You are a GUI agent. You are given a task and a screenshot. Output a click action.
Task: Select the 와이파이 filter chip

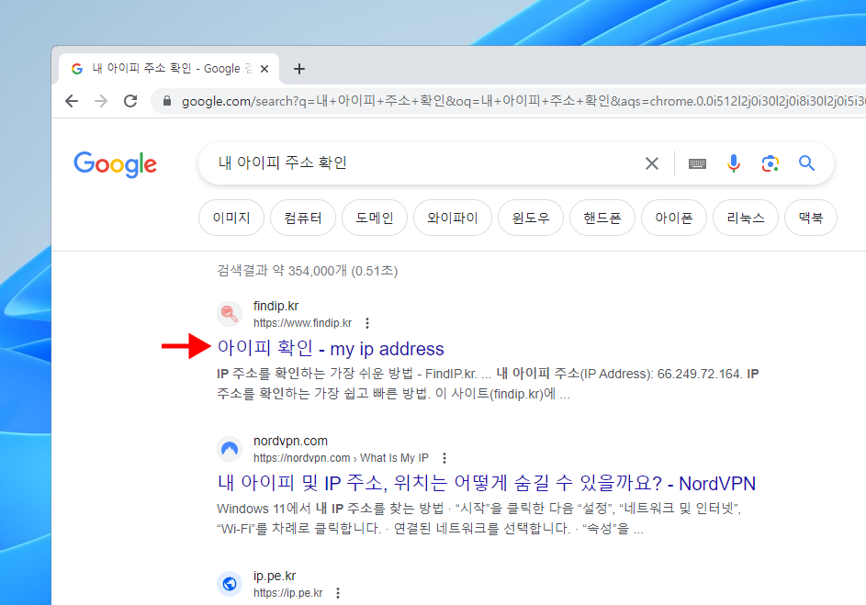[453, 218]
